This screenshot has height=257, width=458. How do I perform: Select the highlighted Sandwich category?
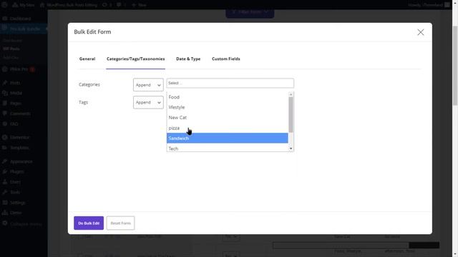click(228, 138)
